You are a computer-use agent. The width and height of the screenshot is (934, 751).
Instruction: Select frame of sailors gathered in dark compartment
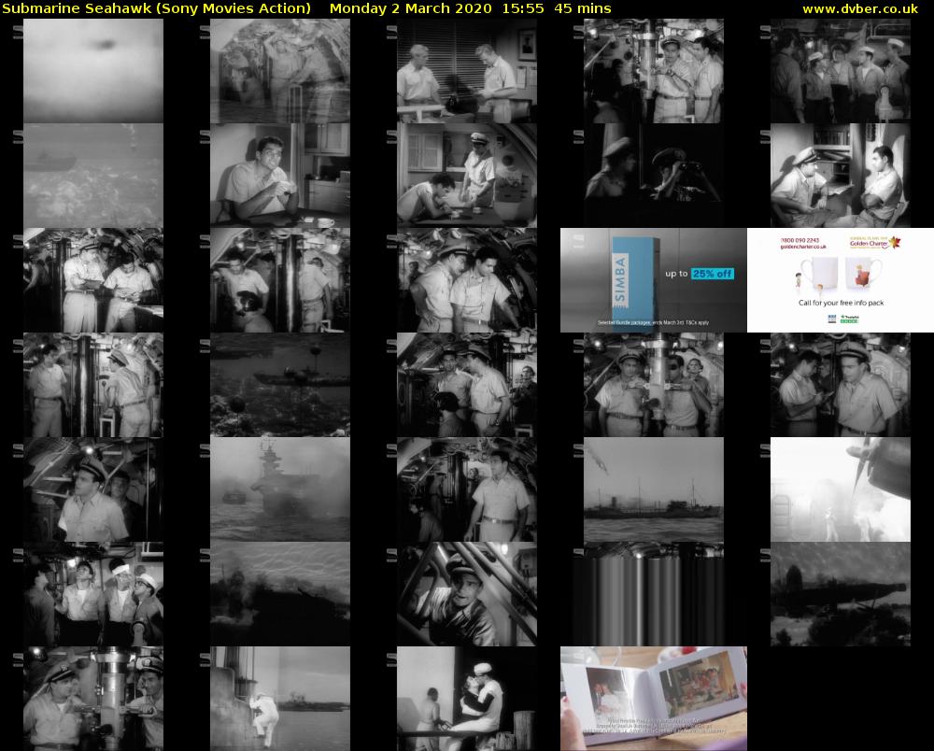(841, 71)
